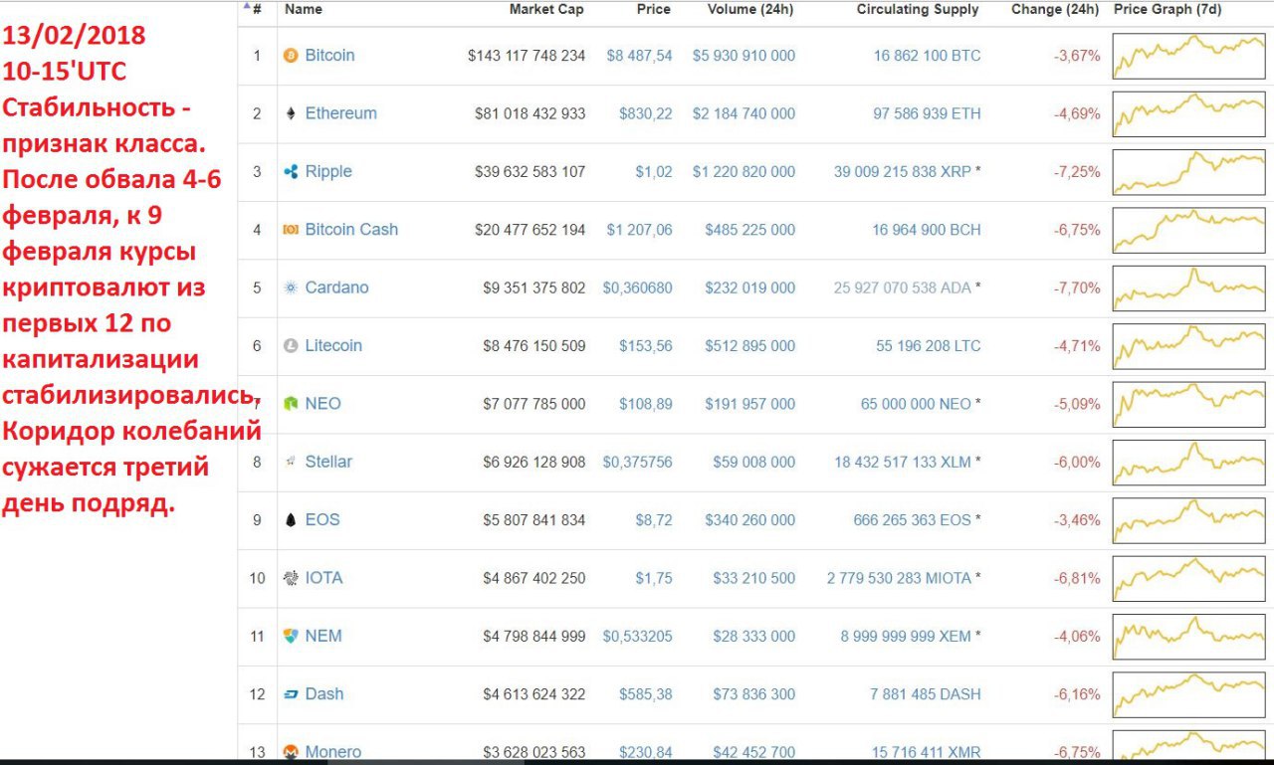Click the NEM shield logo icon

tap(291, 637)
